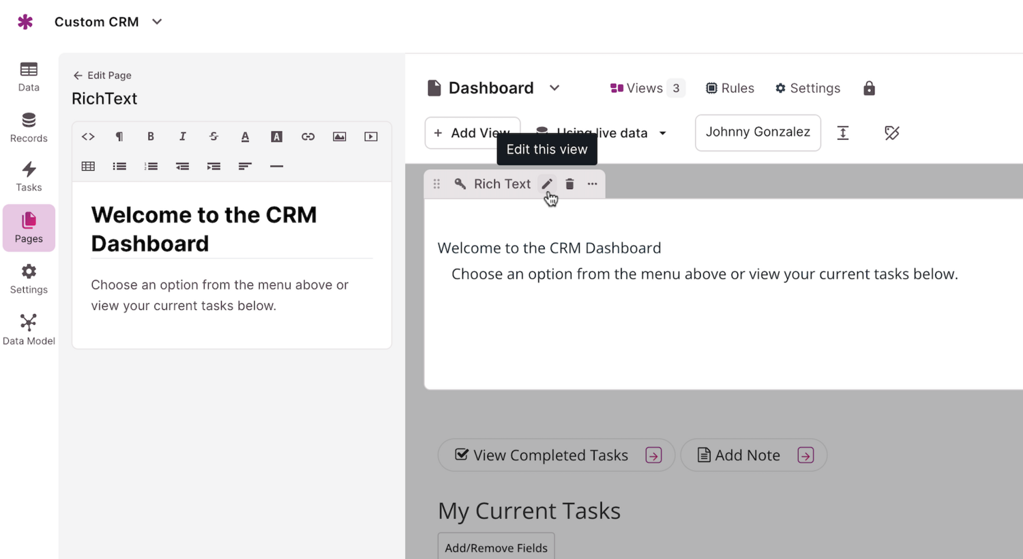1023x559 pixels.
Task: Open the text color picker
Action: (x=245, y=137)
